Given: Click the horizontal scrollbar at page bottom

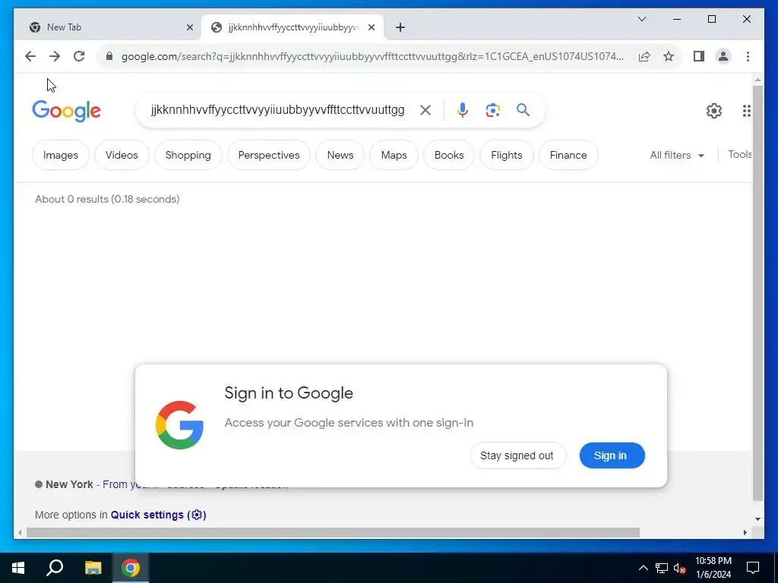Looking at the screenshot, I should point(333,532).
